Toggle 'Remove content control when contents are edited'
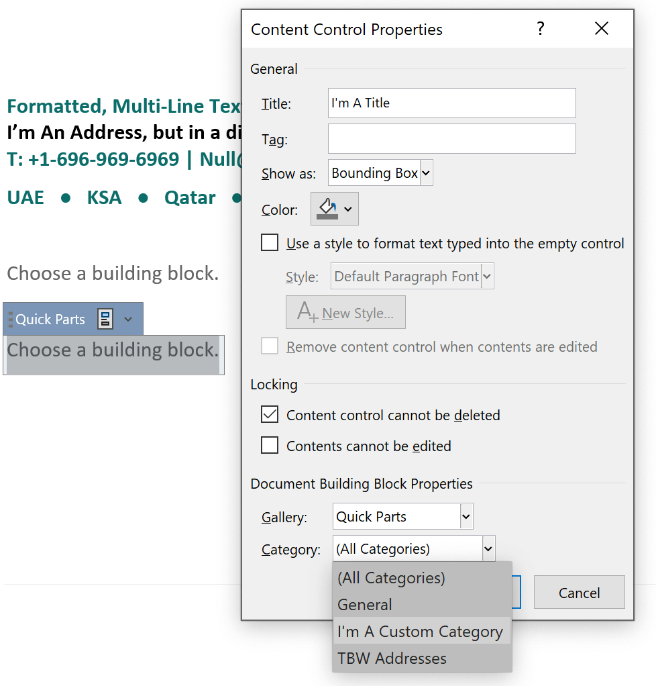 270,346
